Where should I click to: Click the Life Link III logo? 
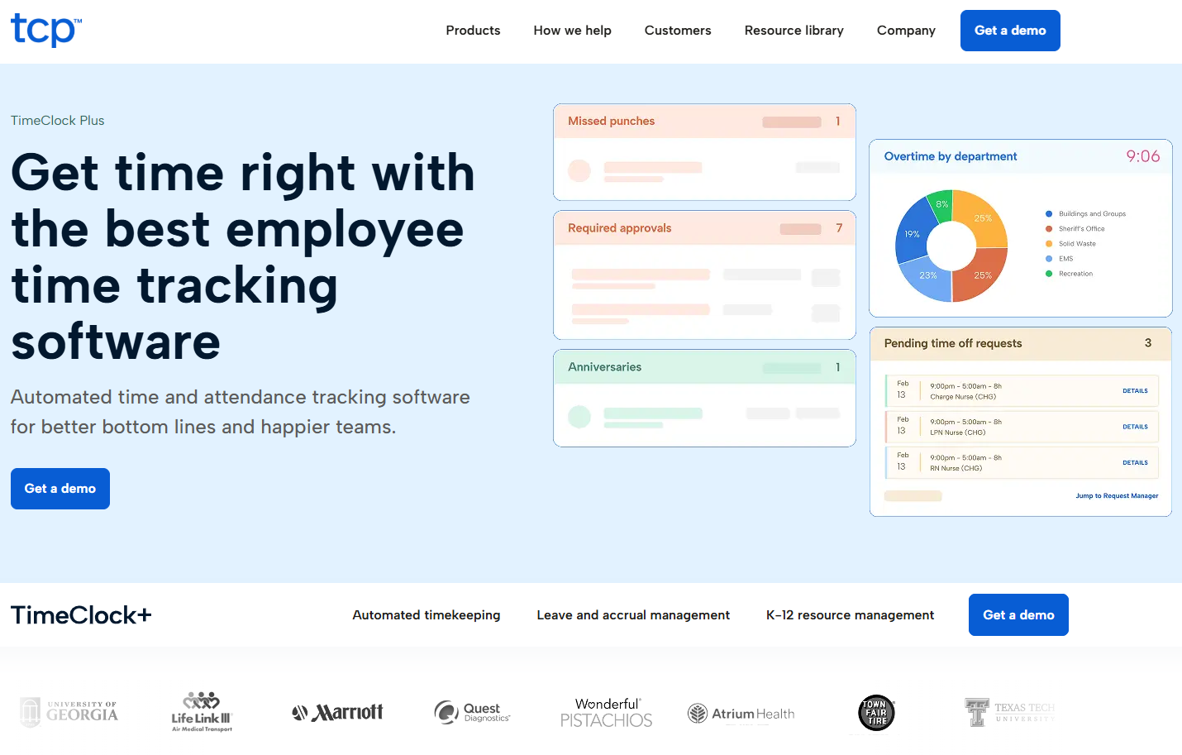click(x=202, y=712)
